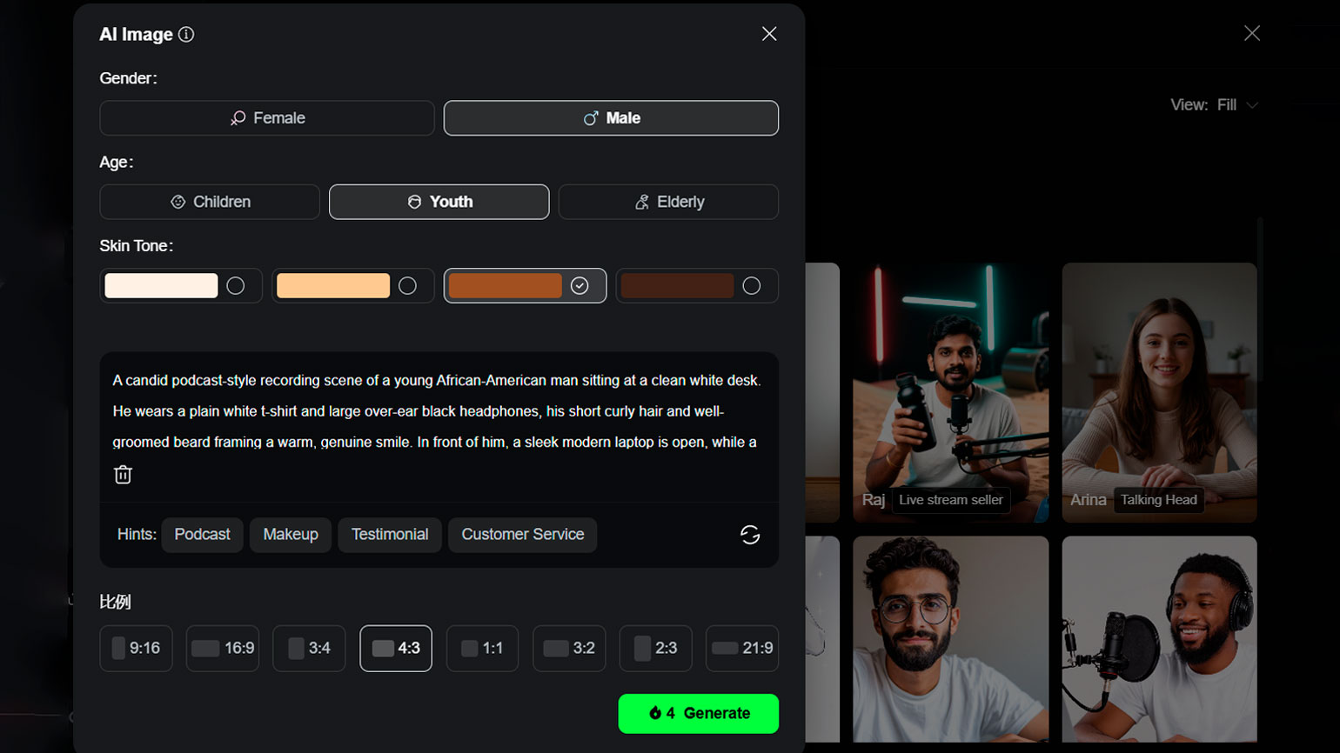Screen dimensions: 1340x753
Task: Select the 16:9 aspect ratio
Action: (x=222, y=649)
